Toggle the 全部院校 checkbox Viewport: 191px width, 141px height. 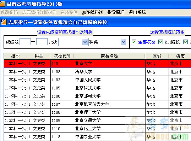point(134,42)
